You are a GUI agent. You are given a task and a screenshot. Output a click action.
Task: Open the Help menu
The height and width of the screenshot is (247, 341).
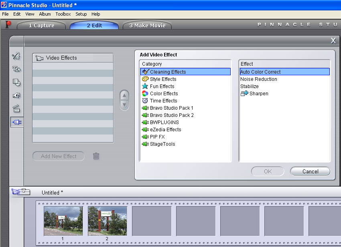(x=96, y=14)
